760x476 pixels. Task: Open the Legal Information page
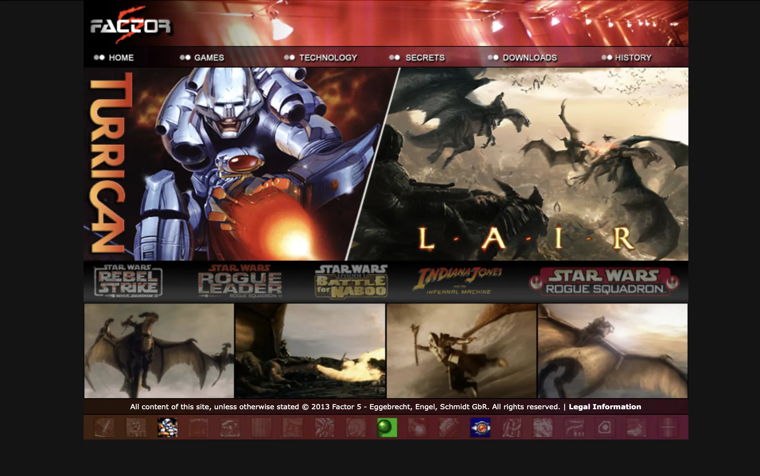tap(605, 406)
